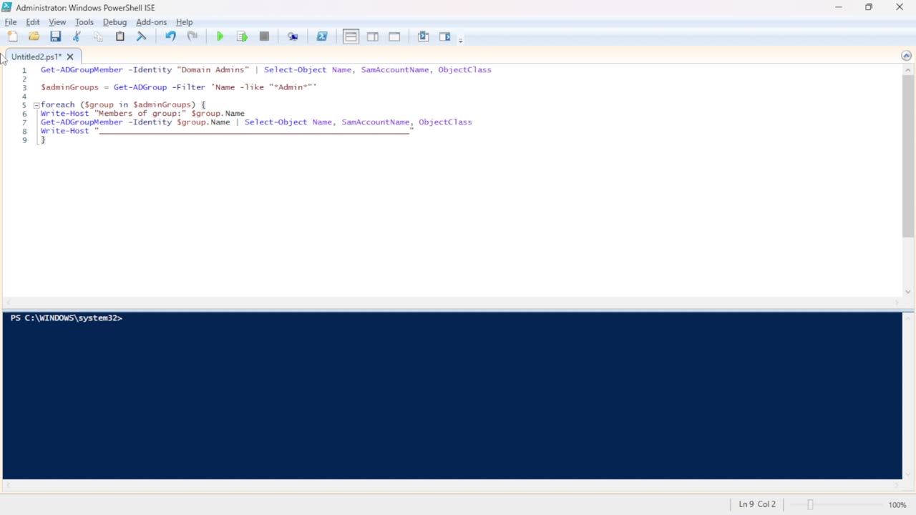Click script pane scrollbar up arrow
Screen dimensions: 916x515
click(x=908, y=70)
